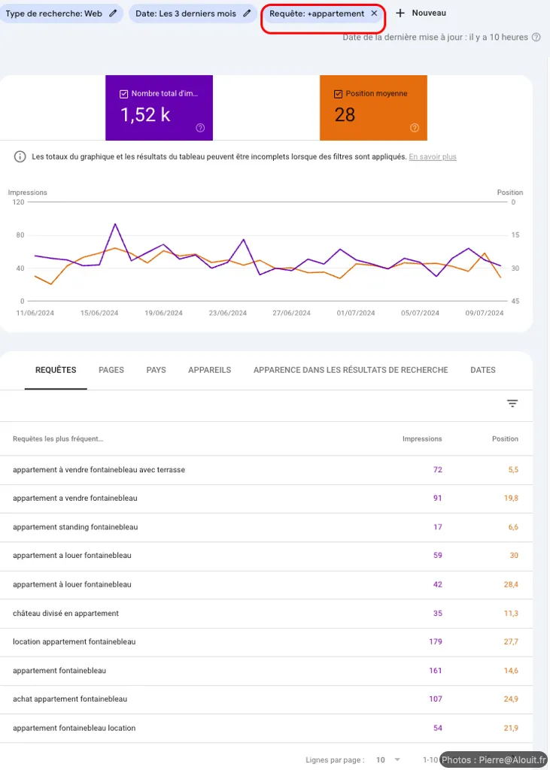
Task: Open the En savoir plus link
Action: (x=432, y=157)
